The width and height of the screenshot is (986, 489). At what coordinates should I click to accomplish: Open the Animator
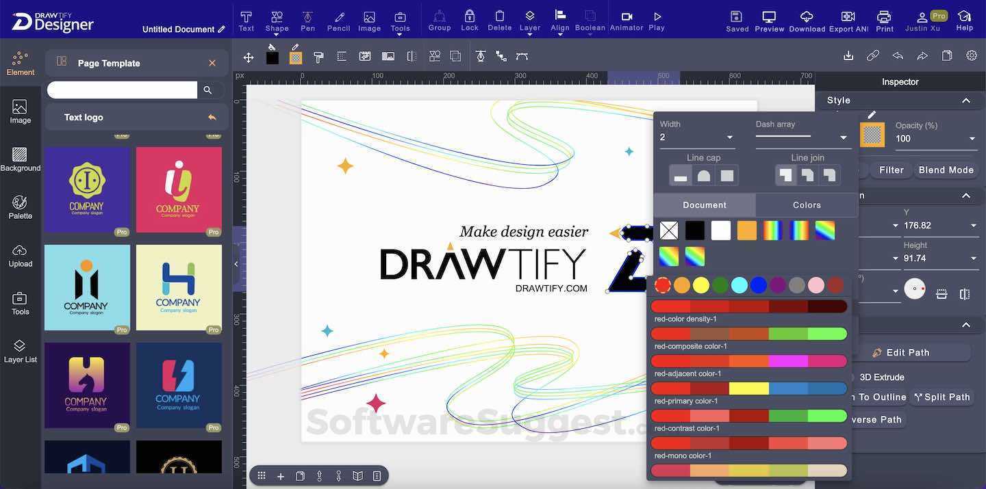(x=627, y=19)
